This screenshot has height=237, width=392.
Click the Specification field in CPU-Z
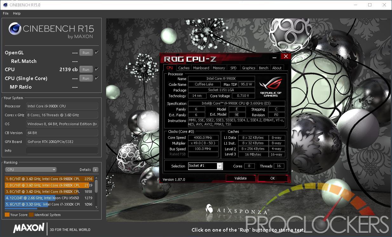click(236, 104)
